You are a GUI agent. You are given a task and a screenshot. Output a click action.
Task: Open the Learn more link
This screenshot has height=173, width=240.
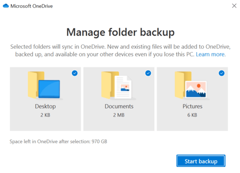coord(211,54)
